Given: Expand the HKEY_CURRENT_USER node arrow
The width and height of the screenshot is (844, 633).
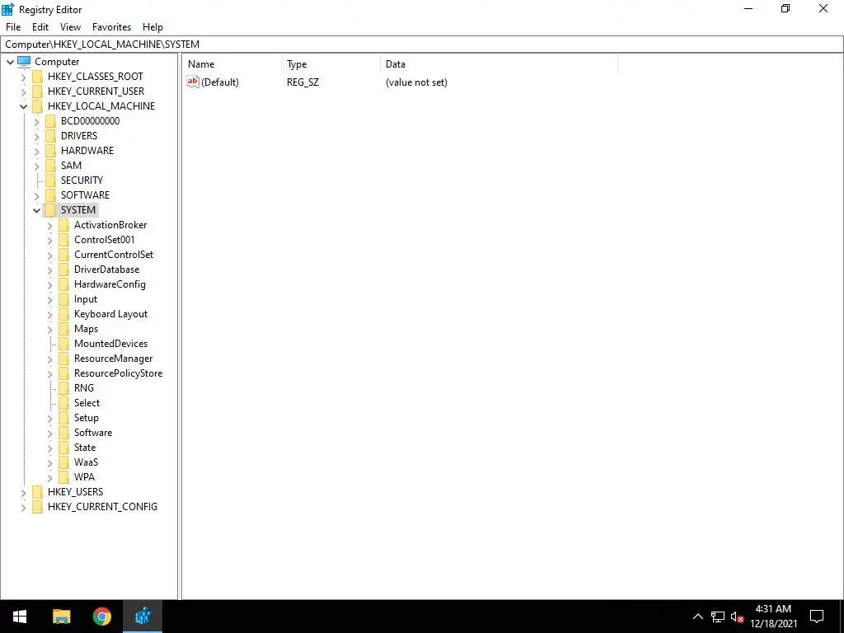Looking at the screenshot, I should tap(23, 92).
